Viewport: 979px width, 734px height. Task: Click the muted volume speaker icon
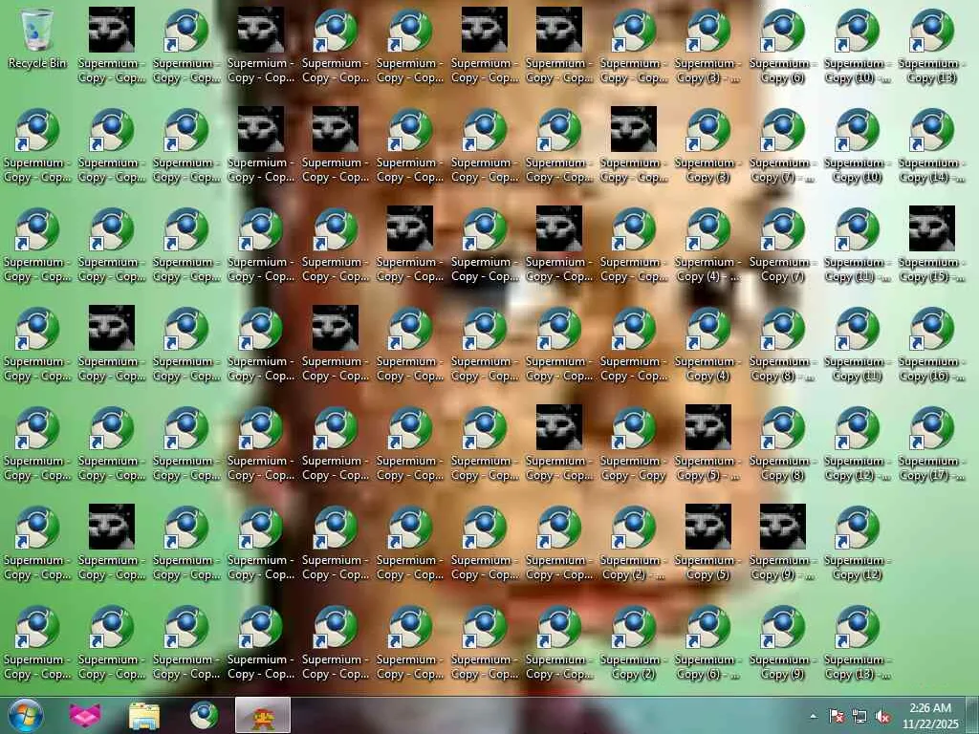click(882, 716)
